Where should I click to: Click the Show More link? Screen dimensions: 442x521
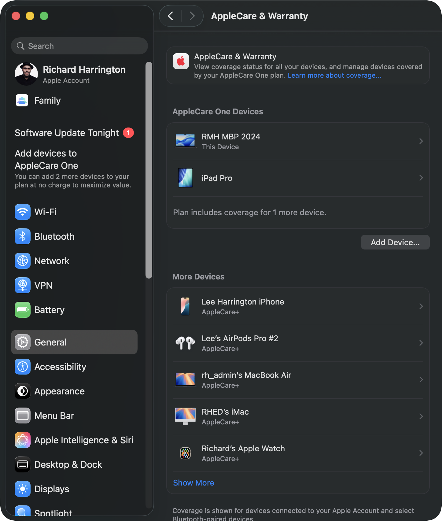point(193,482)
